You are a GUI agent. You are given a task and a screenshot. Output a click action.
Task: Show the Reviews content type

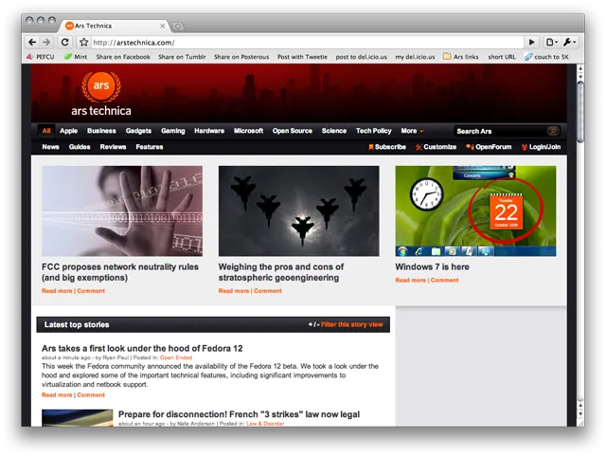[113, 147]
